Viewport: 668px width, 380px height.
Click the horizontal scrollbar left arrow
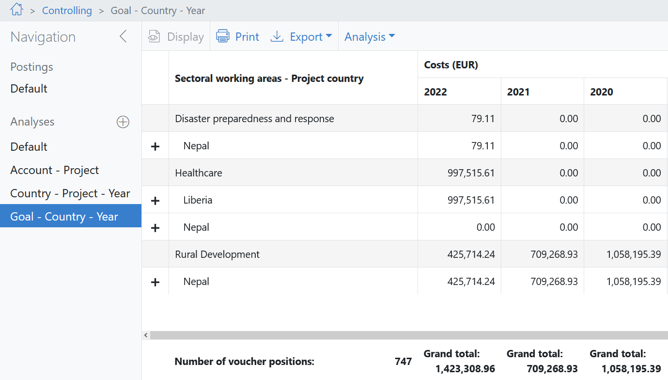146,335
